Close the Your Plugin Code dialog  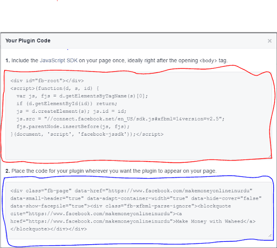click(269, 41)
